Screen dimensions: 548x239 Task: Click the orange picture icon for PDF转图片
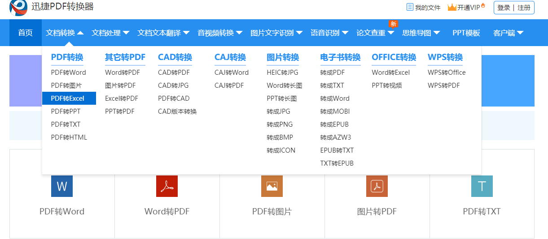coord(272,186)
